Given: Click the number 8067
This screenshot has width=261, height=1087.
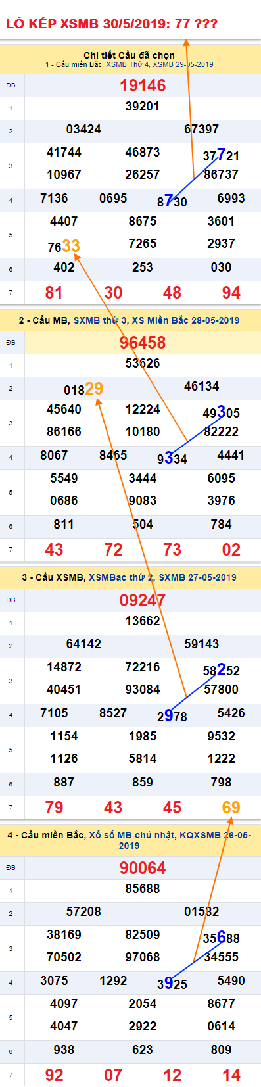Looking at the screenshot, I should (54, 455).
